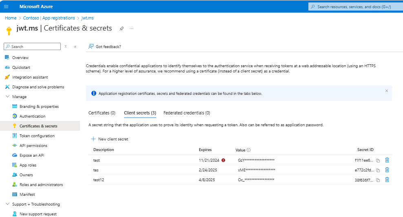Screen dimensions: 403x217
Task: Dismiss the information banner
Action: (x=387, y=91)
